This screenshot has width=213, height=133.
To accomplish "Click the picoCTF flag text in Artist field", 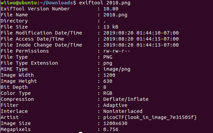I will click(150, 117).
